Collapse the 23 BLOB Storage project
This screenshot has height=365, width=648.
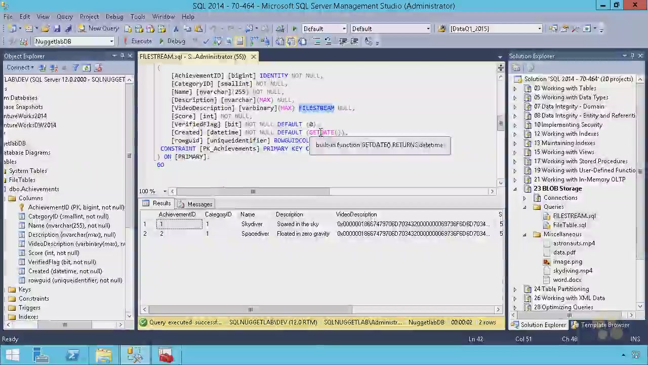515,189
